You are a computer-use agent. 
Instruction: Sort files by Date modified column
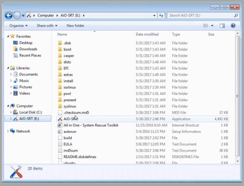(x=147, y=34)
